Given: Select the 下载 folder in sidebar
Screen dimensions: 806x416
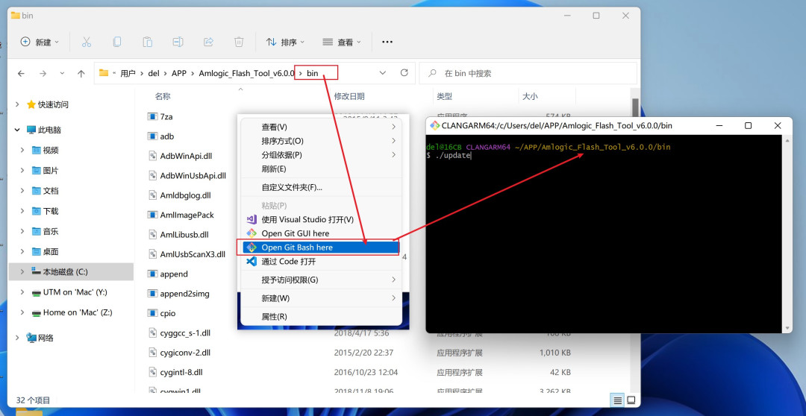Looking at the screenshot, I should (46, 211).
